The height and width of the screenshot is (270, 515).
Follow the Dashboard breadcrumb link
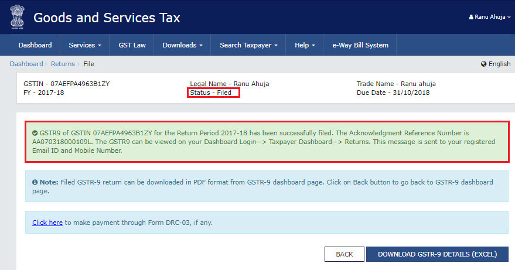pyautogui.click(x=26, y=64)
